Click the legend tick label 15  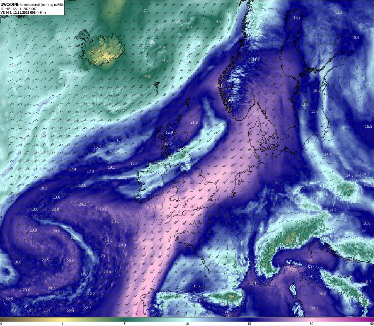coord(249,324)
